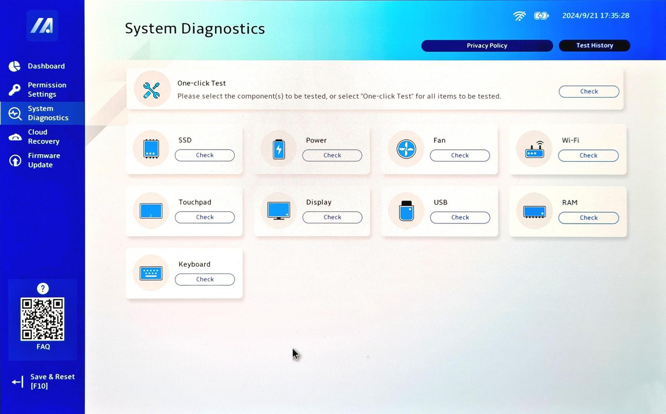Start the Keyboard Check

tap(205, 280)
